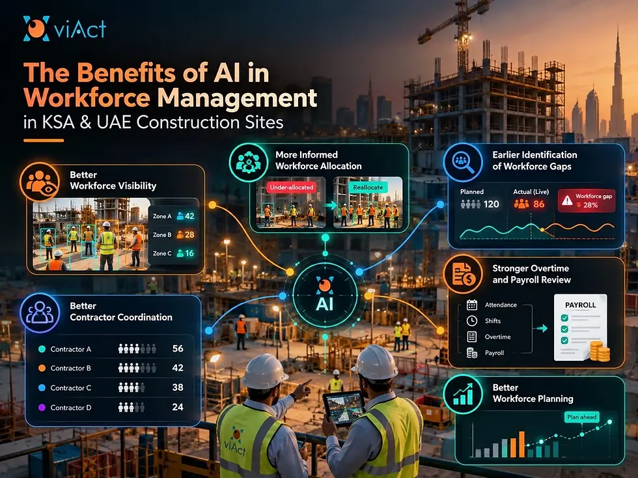638x478 pixels.
Task: Click the second checkbox on Payroll document
Action: tap(564, 329)
